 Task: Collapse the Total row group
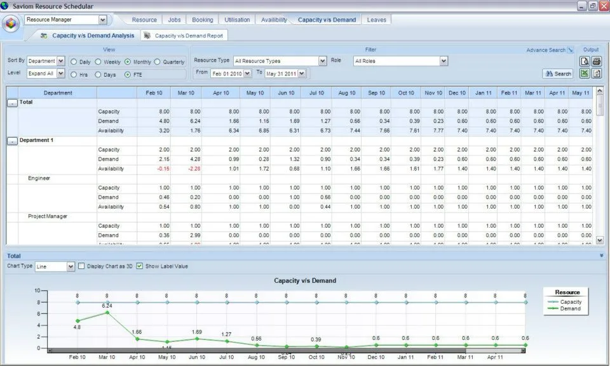(x=13, y=103)
